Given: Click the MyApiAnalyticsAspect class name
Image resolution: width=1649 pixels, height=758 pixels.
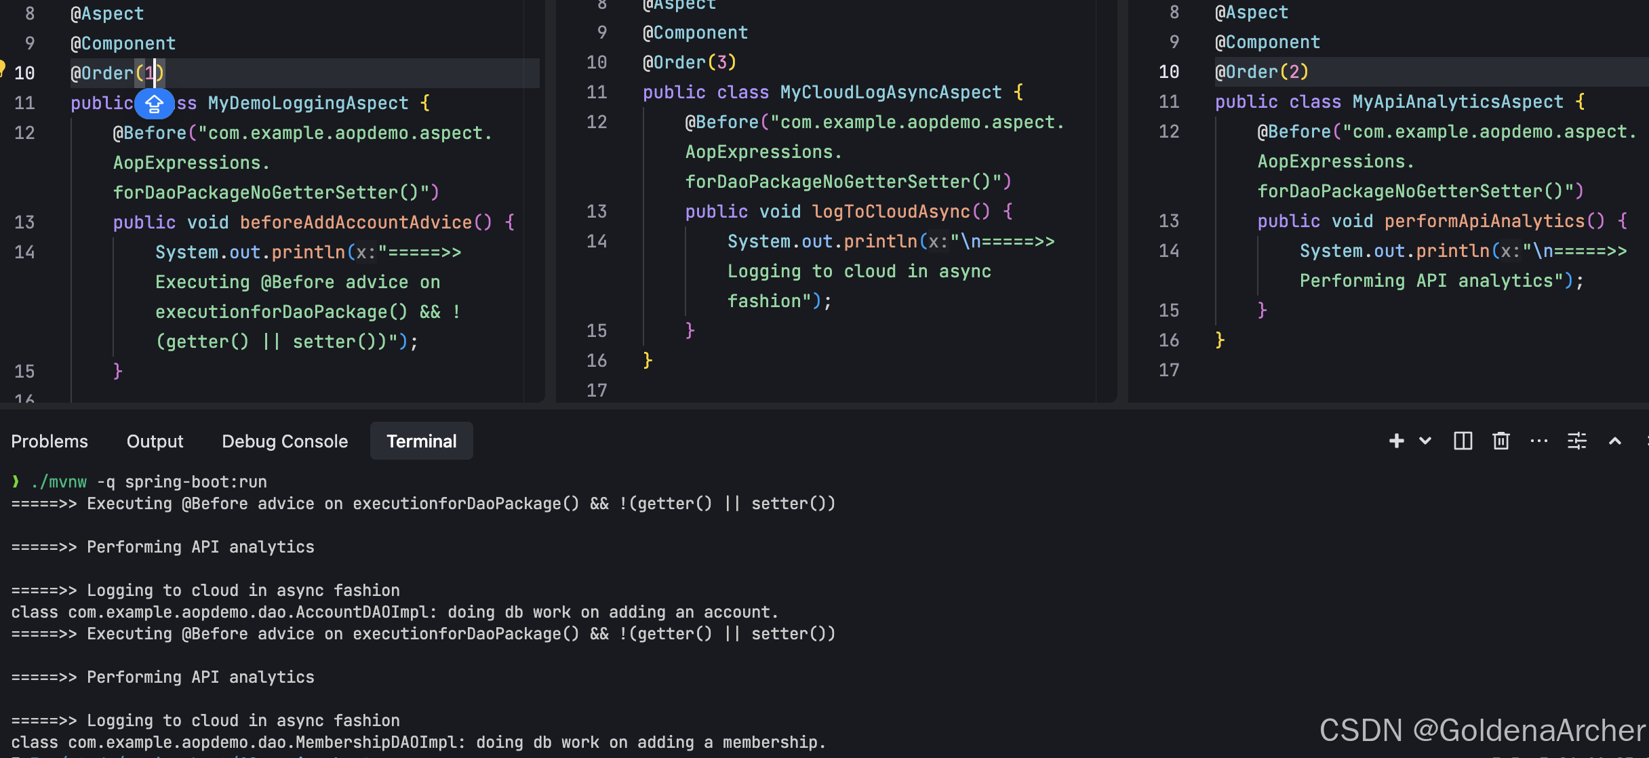Looking at the screenshot, I should (x=1457, y=102).
